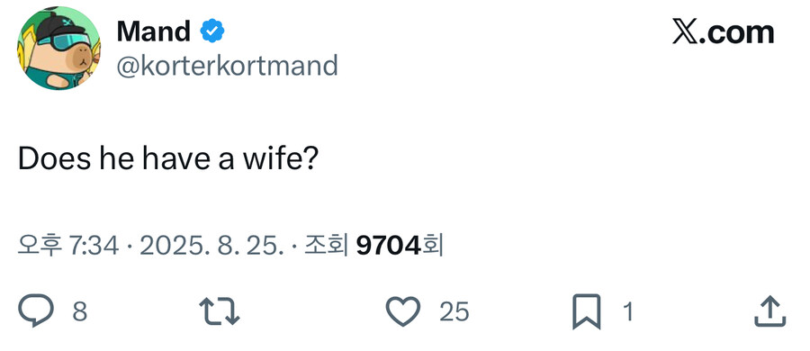Click the reply speech bubble icon

[x=36, y=310]
